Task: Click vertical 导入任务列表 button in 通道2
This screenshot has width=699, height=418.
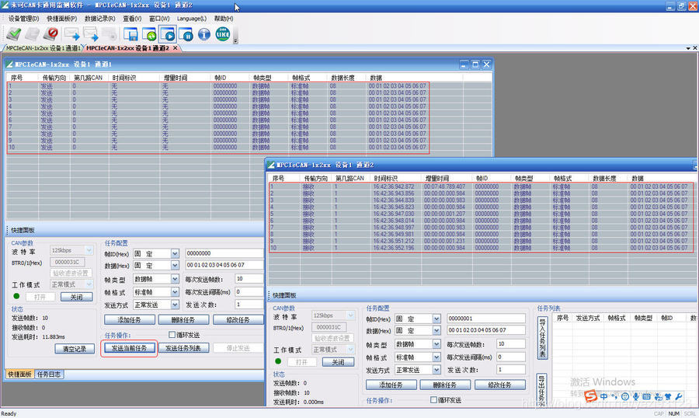Action: 542,337
